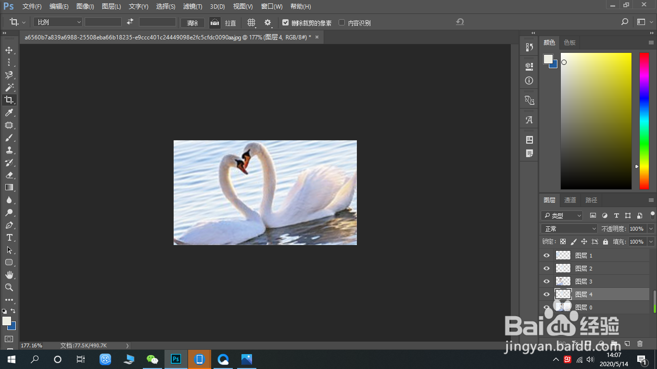Select the Rounded Rectangle shape tool
The width and height of the screenshot is (657, 369).
9,262
